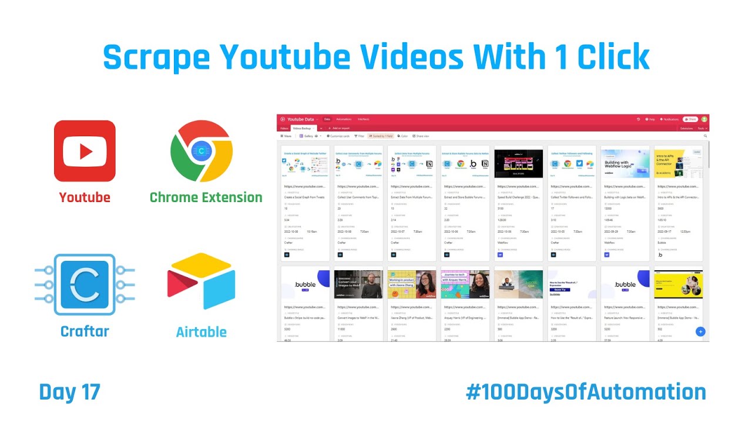Open Help in the Airtable header
Image resolution: width=752 pixels, height=423 pixels.
650,119
